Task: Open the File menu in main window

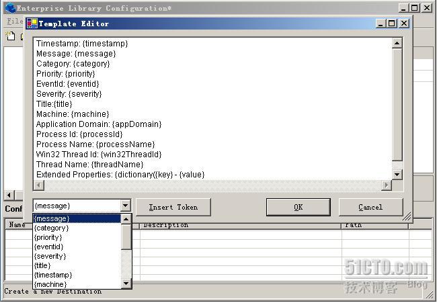Action: [15, 21]
